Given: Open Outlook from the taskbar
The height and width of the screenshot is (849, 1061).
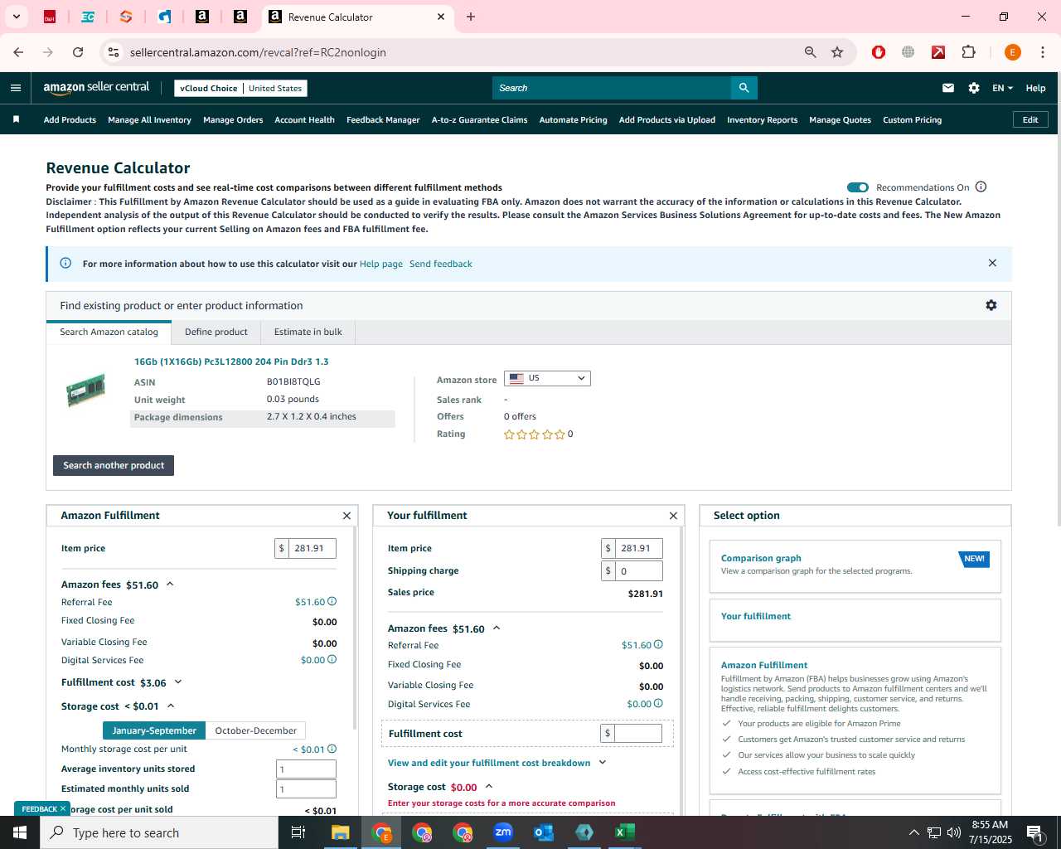Looking at the screenshot, I should point(544,832).
